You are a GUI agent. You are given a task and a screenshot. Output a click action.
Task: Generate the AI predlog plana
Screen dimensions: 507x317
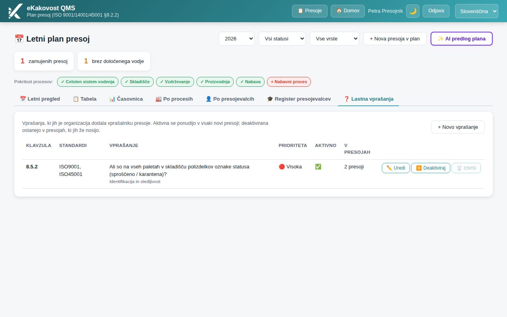[x=461, y=39]
